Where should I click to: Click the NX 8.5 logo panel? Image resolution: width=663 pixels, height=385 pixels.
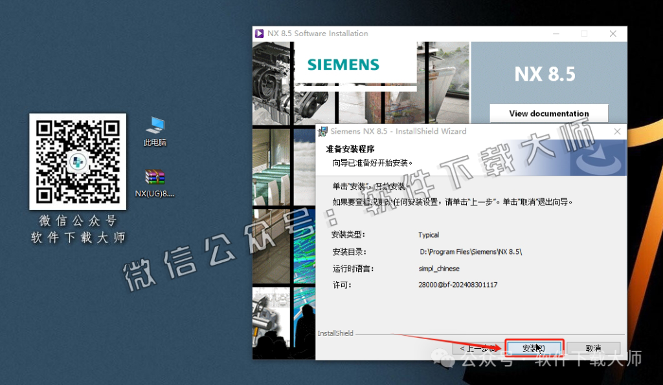click(546, 74)
